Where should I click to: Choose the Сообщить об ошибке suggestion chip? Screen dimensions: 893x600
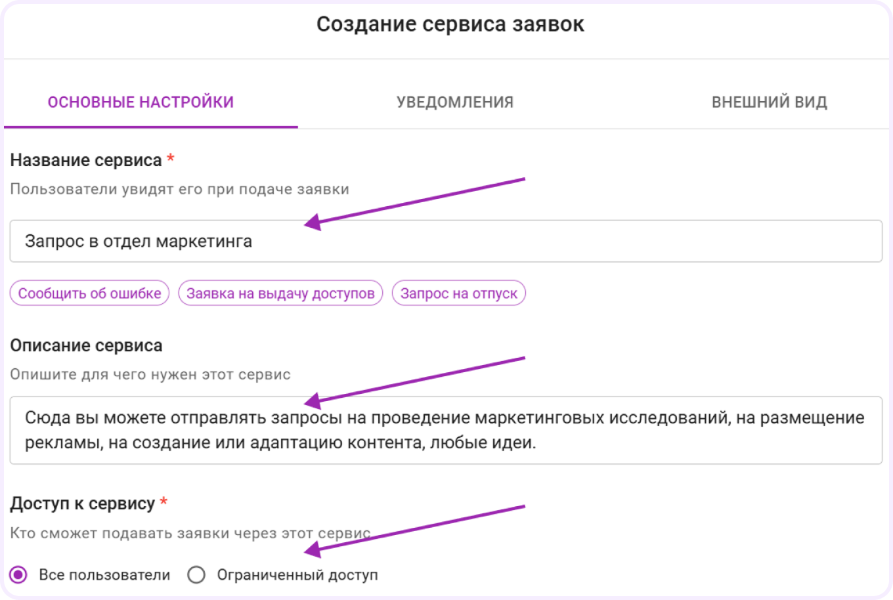tap(90, 293)
